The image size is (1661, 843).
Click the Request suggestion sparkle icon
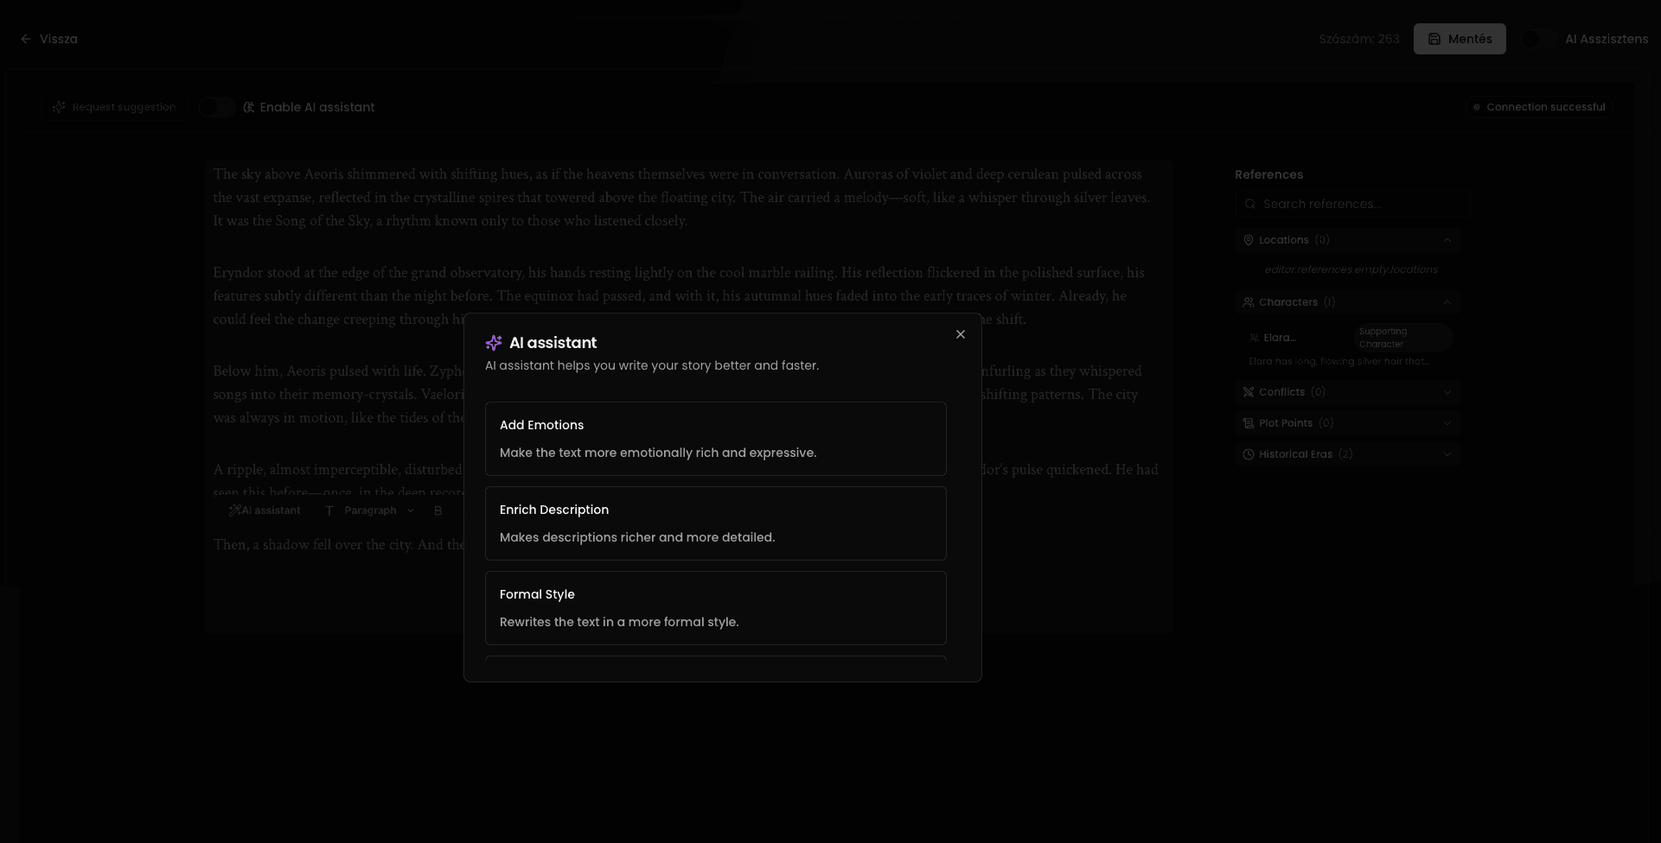pyautogui.click(x=58, y=106)
